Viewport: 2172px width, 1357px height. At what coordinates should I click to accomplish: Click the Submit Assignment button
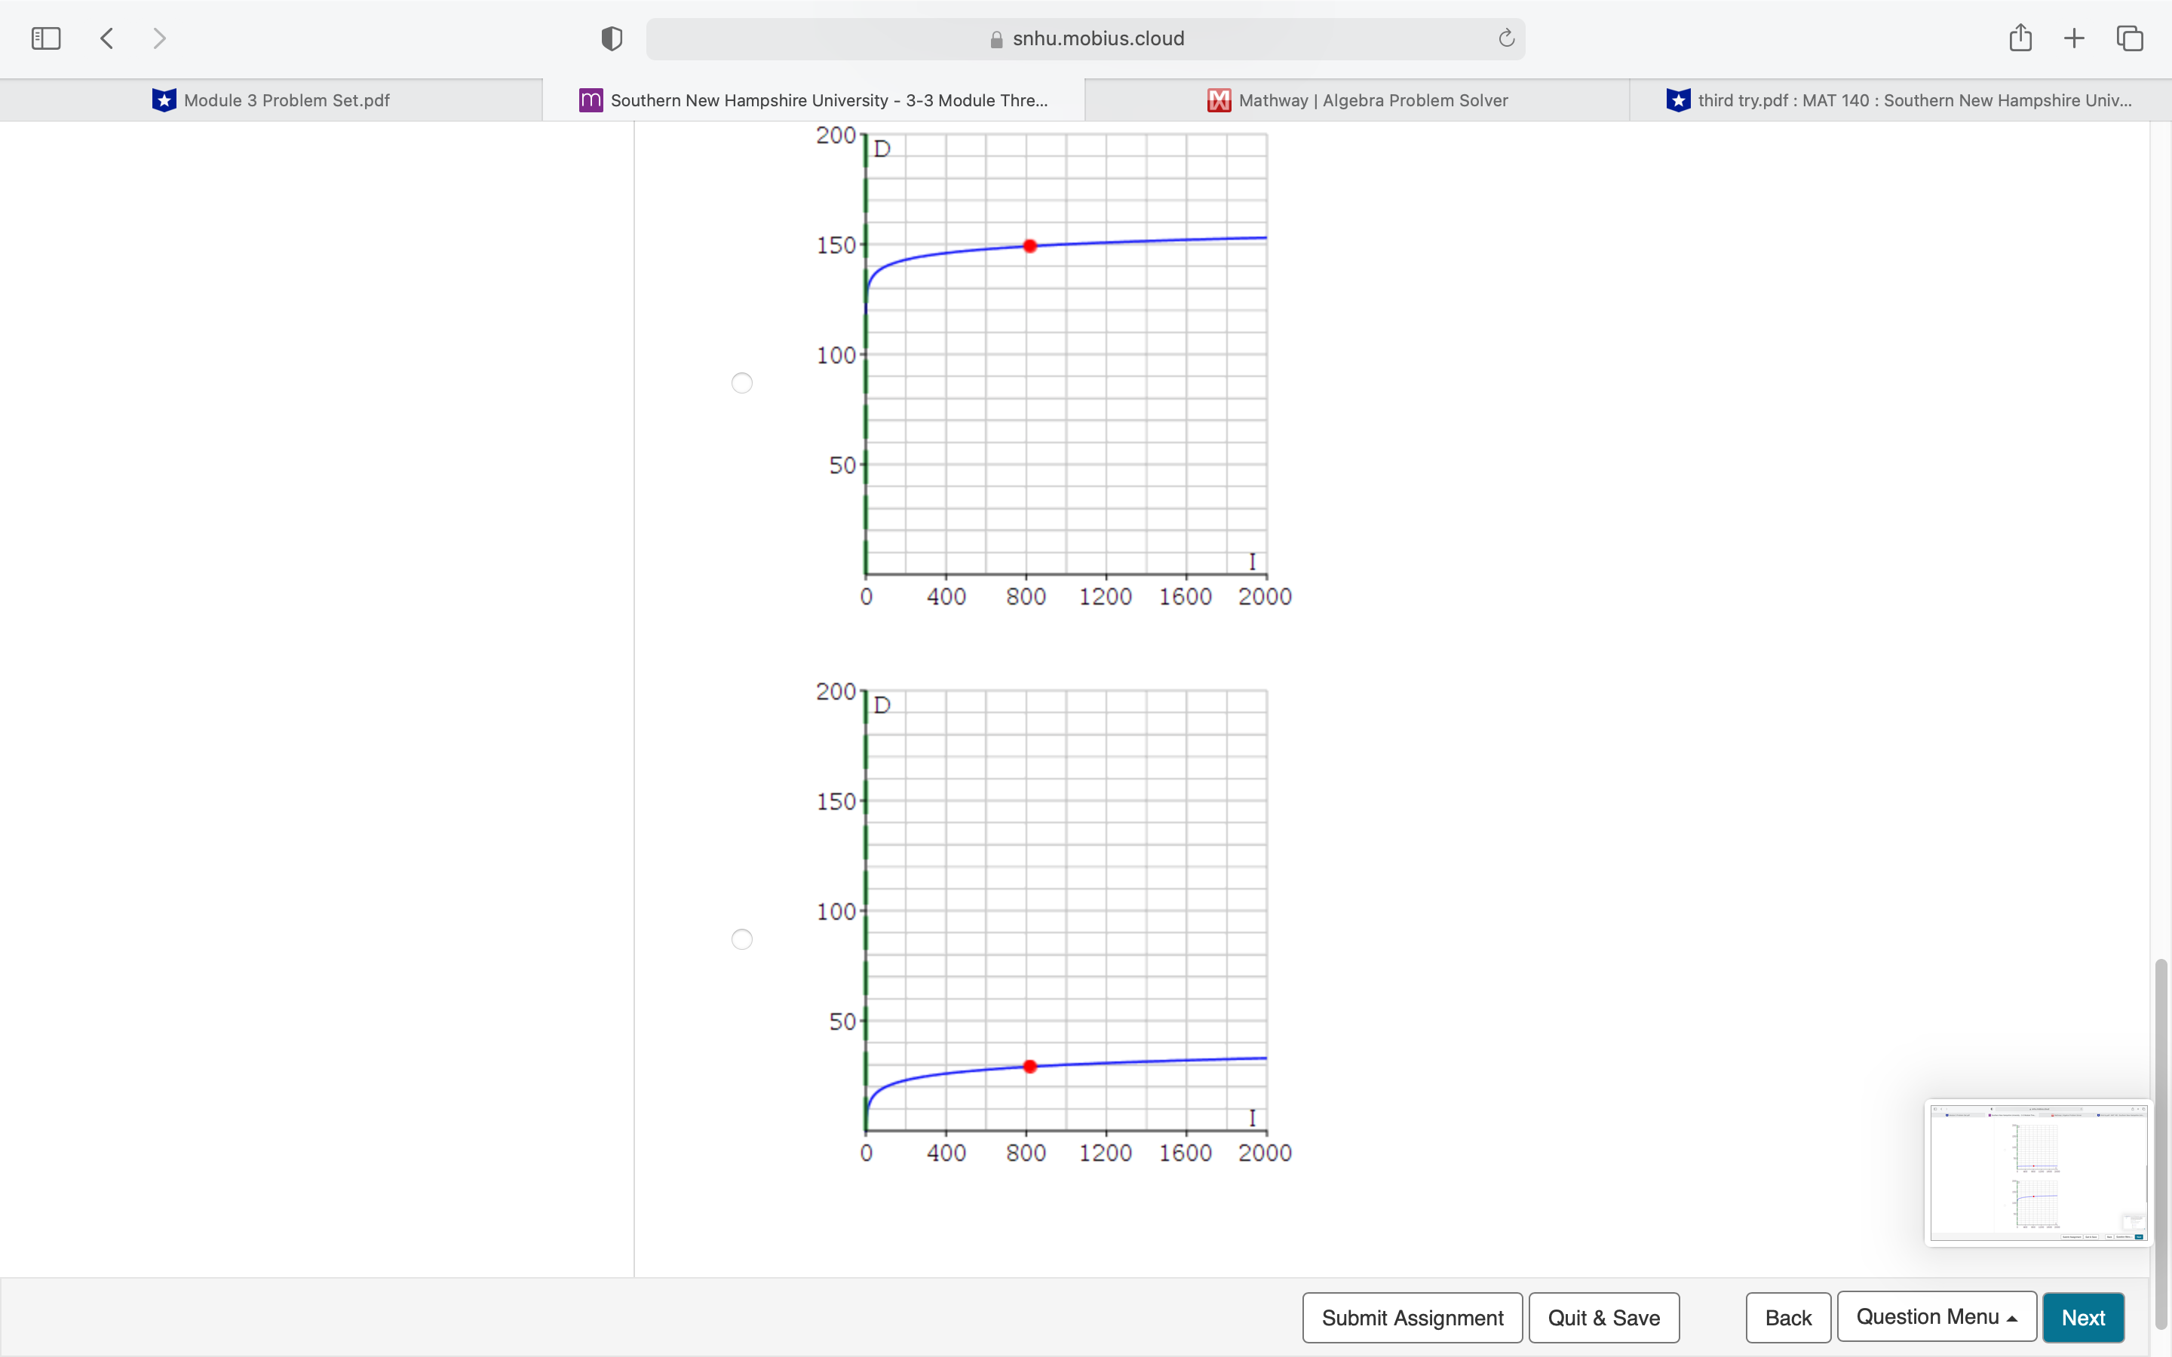pos(1412,1316)
